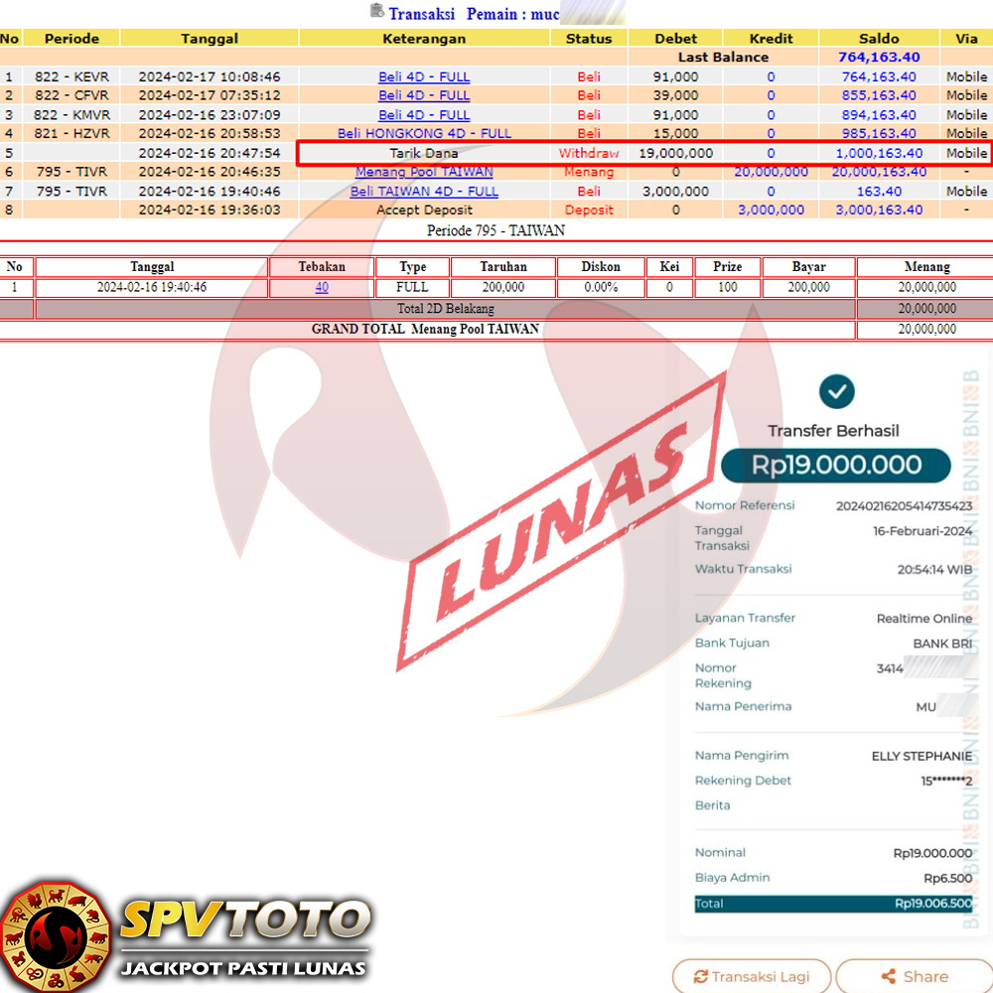The height and width of the screenshot is (993, 993).
Task: Click the checkmark success icon above Transfer Berhasil
Action: pyautogui.click(x=836, y=391)
